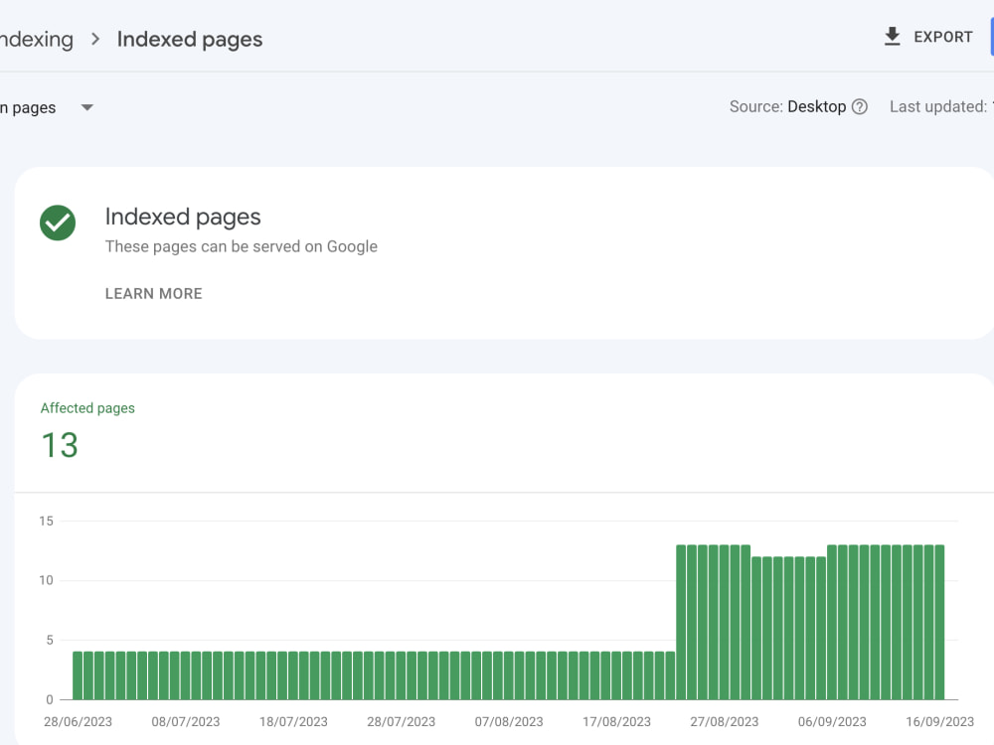994x745 pixels.
Task: Click the Last updated text
Action: [x=941, y=106]
